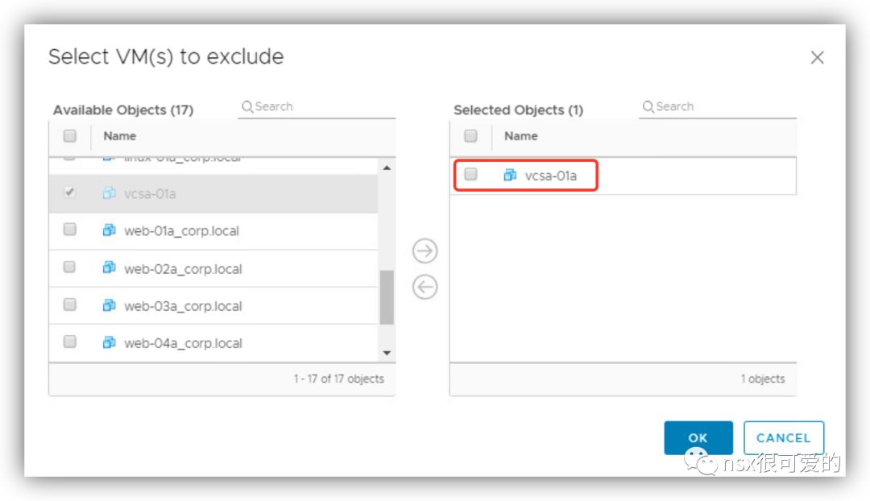The image size is (870, 501).
Task: Click the 'Available Objects (17)' heading
Action: [123, 110]
